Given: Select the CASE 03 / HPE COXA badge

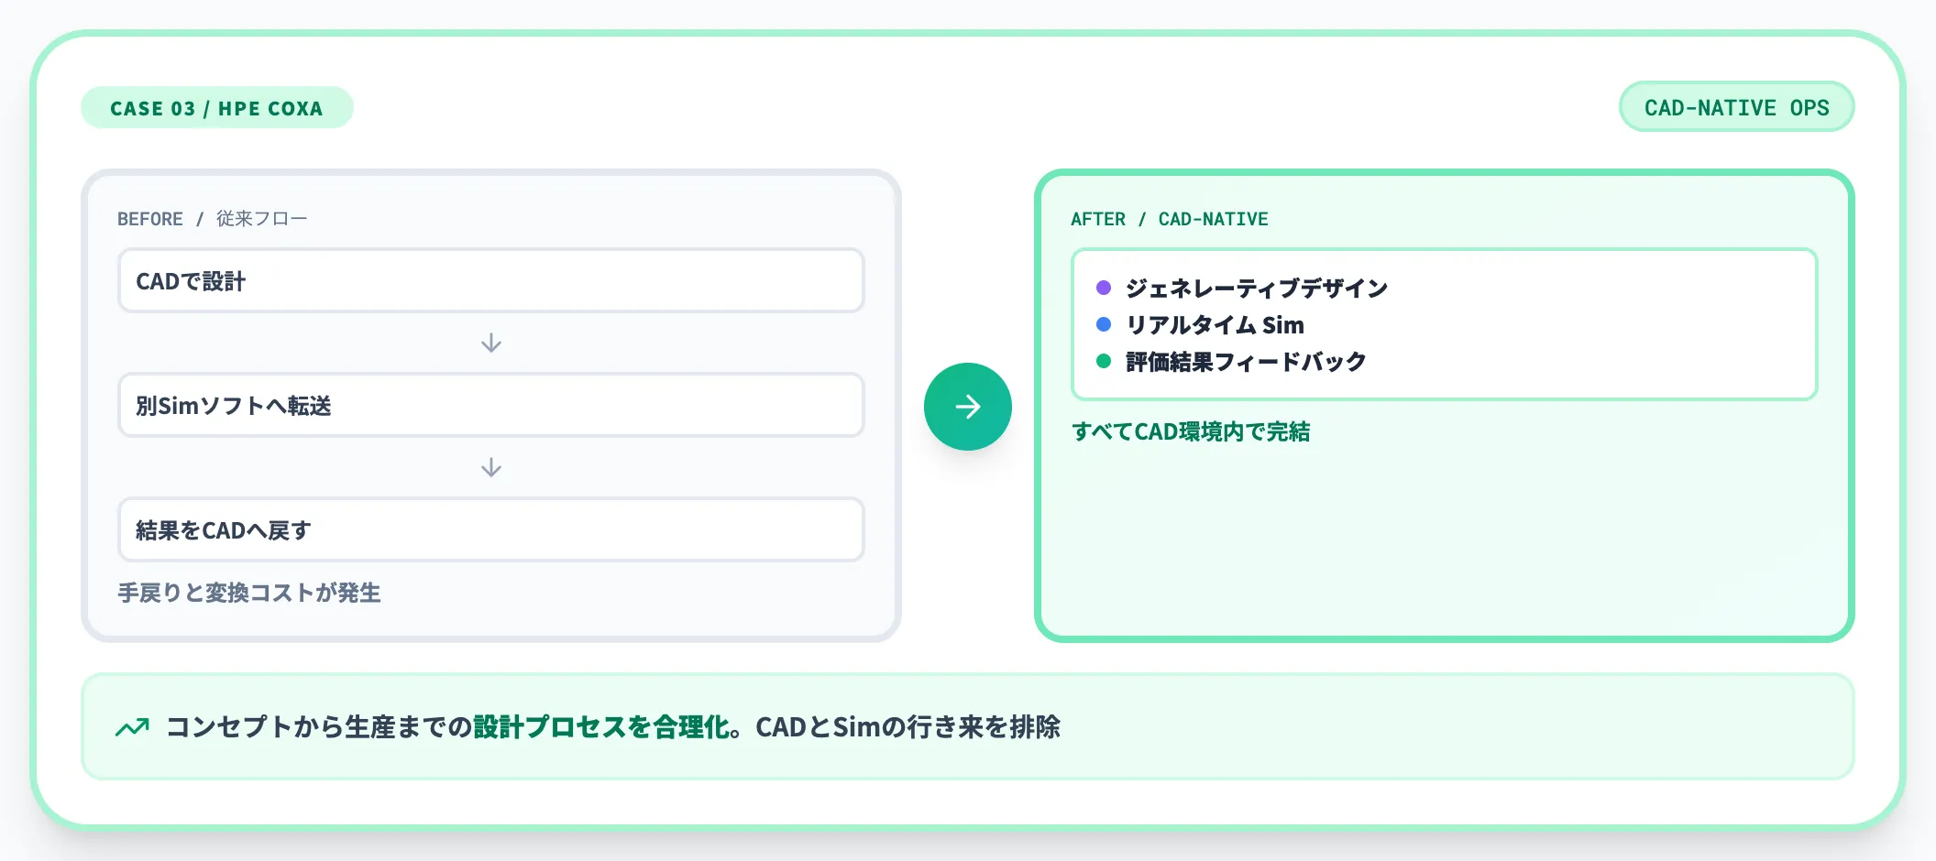Looking at the screenshot, I should tap(216, 108).
